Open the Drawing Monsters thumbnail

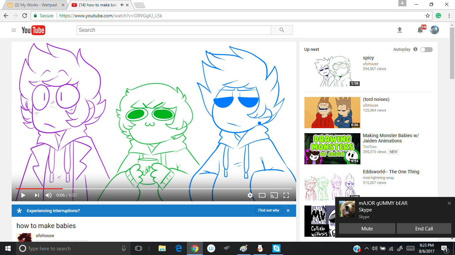[x=332, y=149]
